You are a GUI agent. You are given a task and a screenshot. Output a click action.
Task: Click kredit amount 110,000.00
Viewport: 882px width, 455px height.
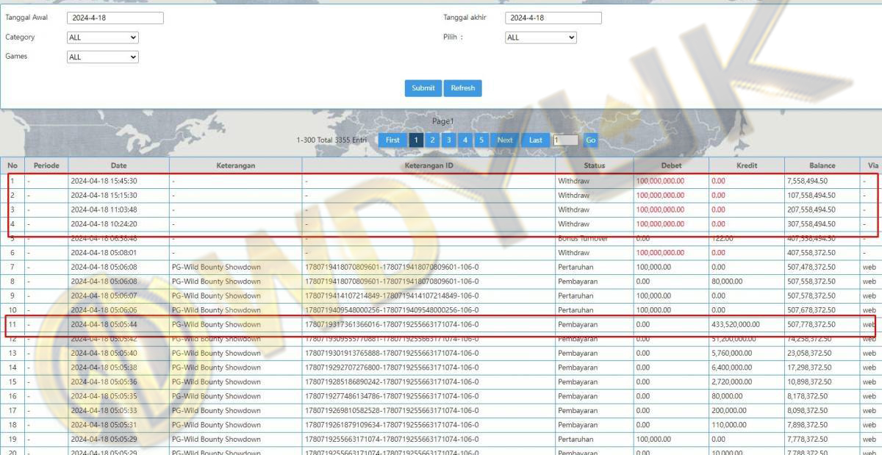click(x=729, y=425)
